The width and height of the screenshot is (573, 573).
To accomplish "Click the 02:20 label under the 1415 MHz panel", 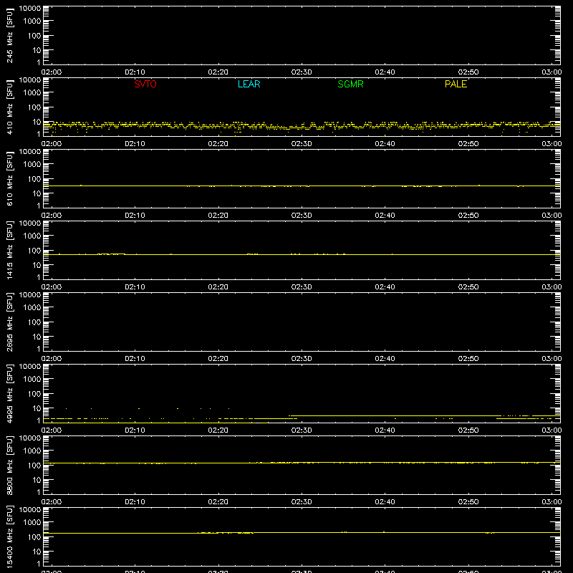I will (x=218, y=287).
